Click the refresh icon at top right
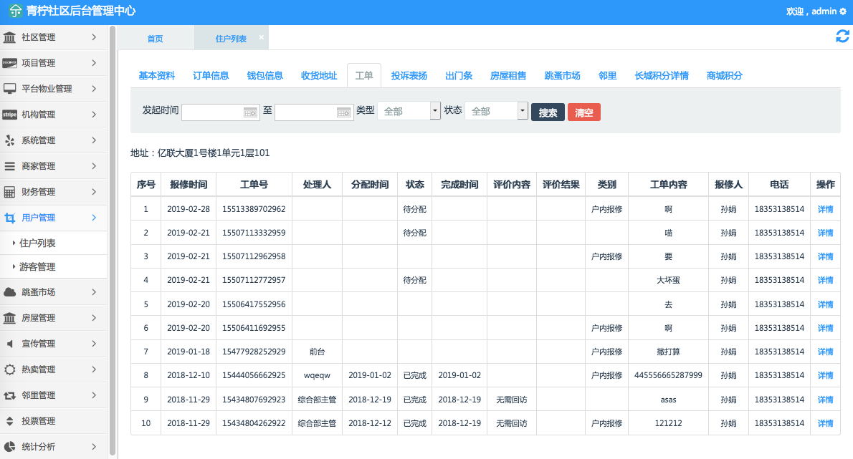 842,37
